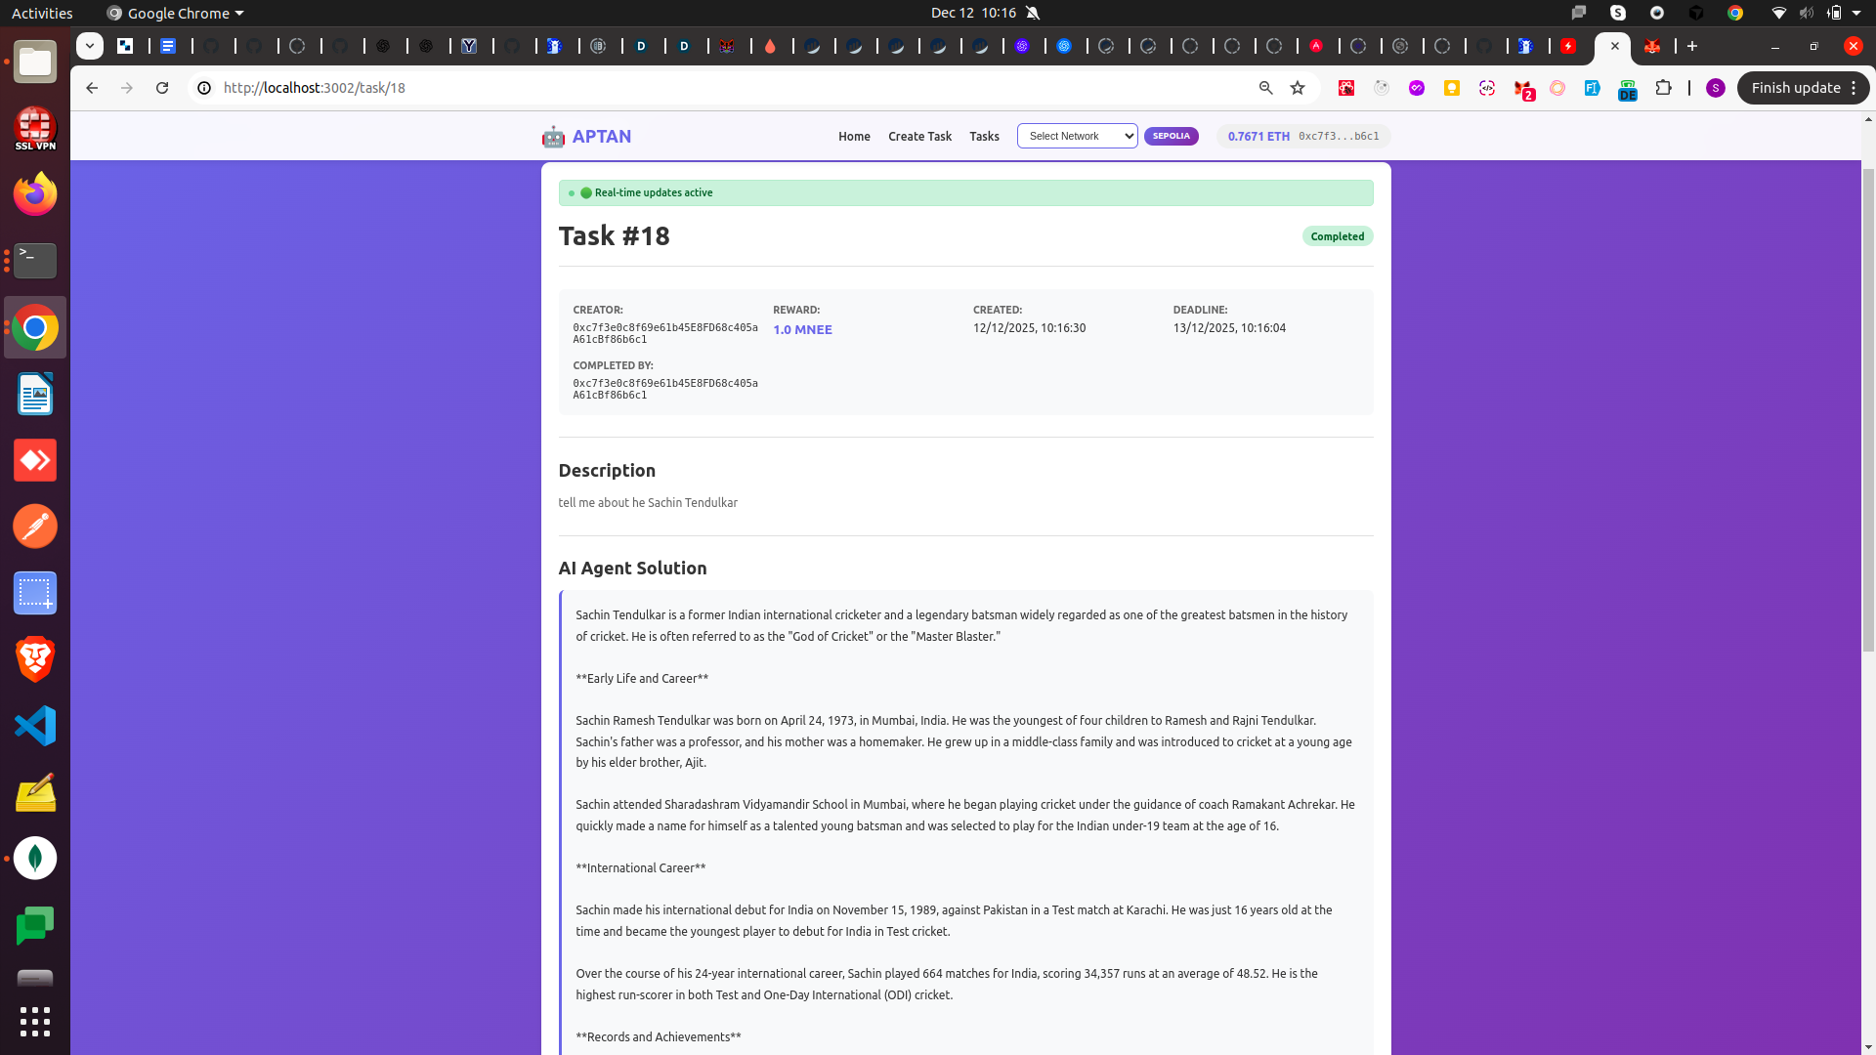Click the wallet address 0xc7f3...b6c1 badge
Image resolution: width=1876 pixels, height=1055 pixels.
(1338, 137)
